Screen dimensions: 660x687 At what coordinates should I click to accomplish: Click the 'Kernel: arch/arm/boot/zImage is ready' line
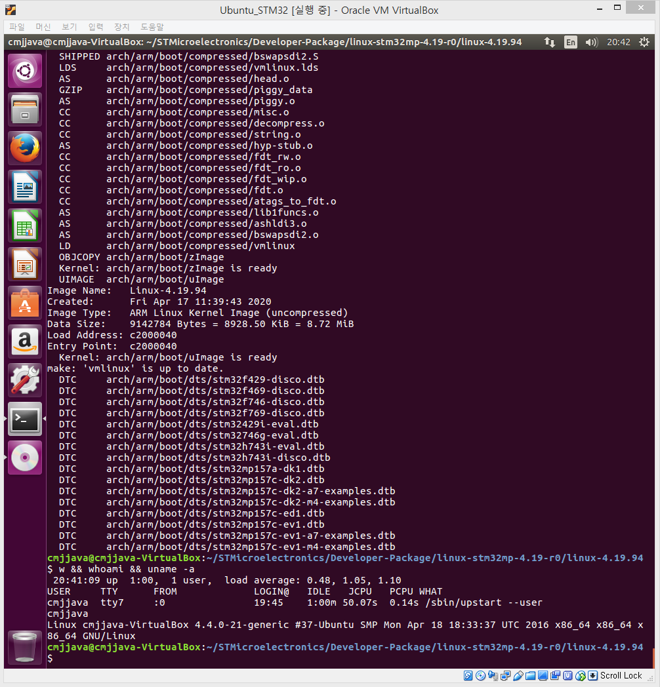click(x=168, y=268)
